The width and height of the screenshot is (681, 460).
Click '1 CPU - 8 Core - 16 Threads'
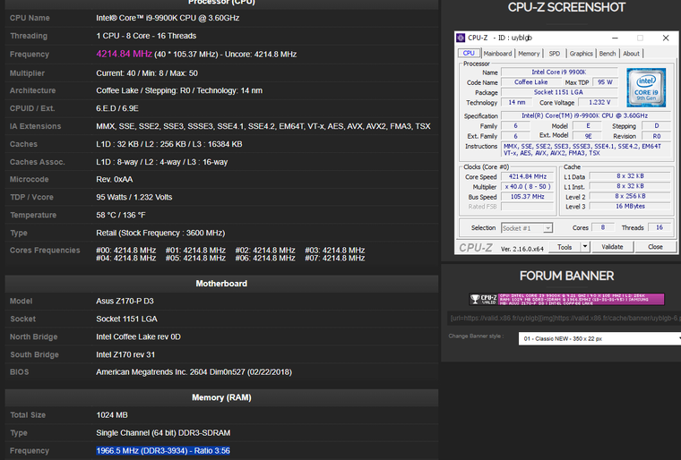(146, 36)
